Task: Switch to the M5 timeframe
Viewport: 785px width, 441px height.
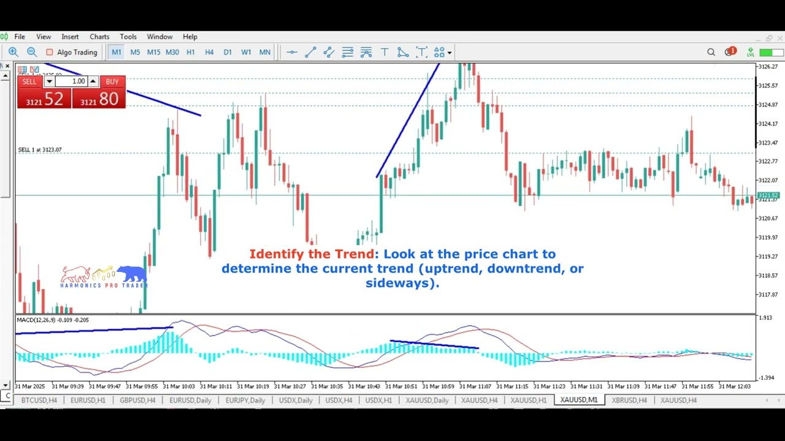Action: [x=135, y=53]
